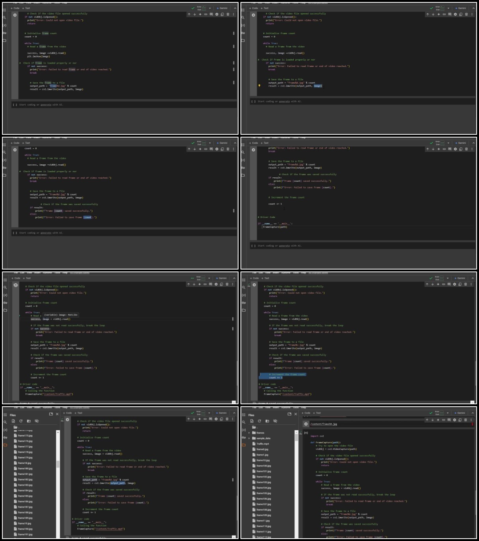Screen dimensions: 479x541
Task: Click the MatLike variable tooltip
Action: point(61,315)
